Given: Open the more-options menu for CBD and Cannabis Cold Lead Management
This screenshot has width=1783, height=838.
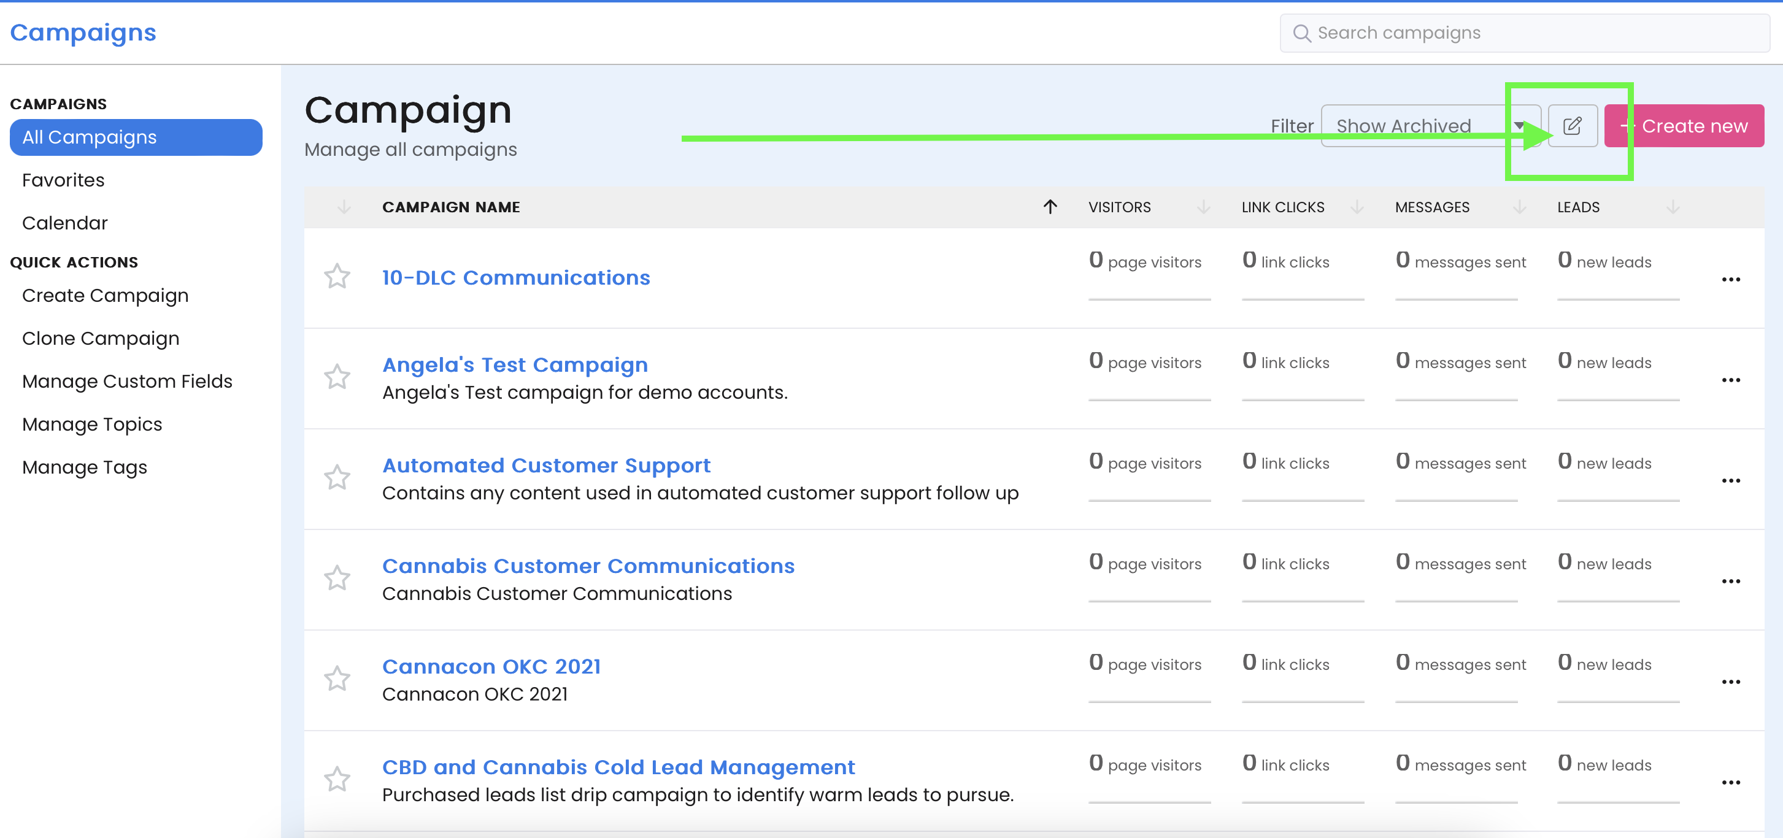Looking at the screenshot, I should 1730,783.
